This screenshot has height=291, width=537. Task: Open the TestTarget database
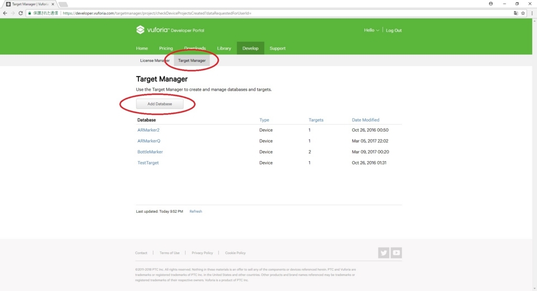point(148,163)
